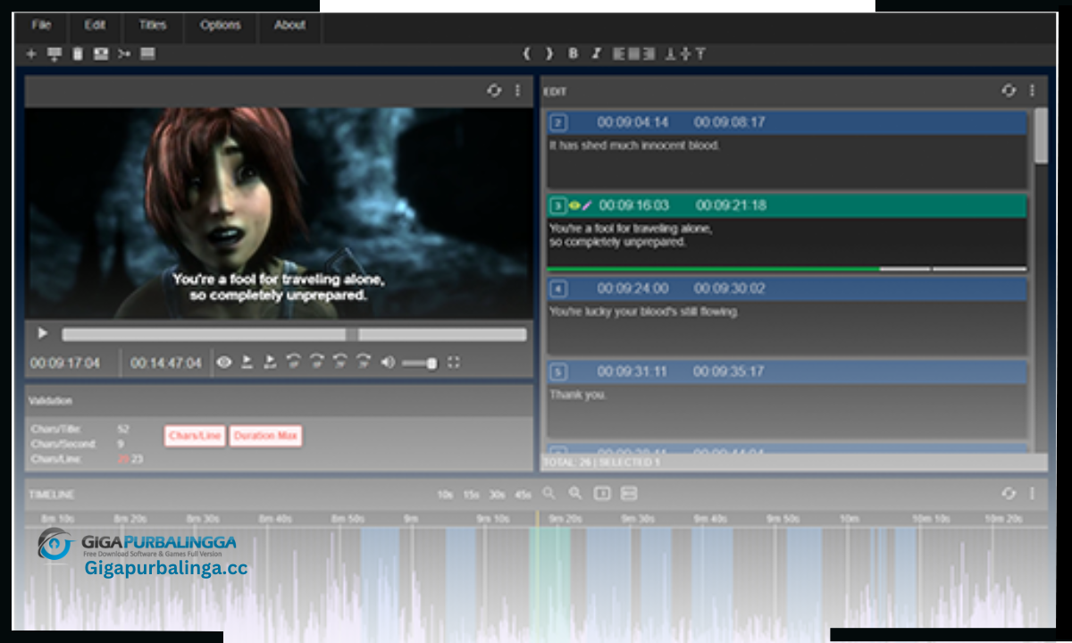Click the delete trash icon in the toolbar

coord(78,54)
